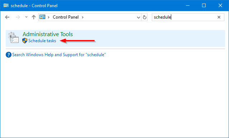
Task: Clear the search box with X
Action: pyautogui.click(x=219, y=17)
